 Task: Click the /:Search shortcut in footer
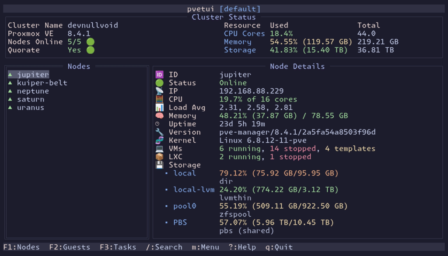tap(164, 247)
